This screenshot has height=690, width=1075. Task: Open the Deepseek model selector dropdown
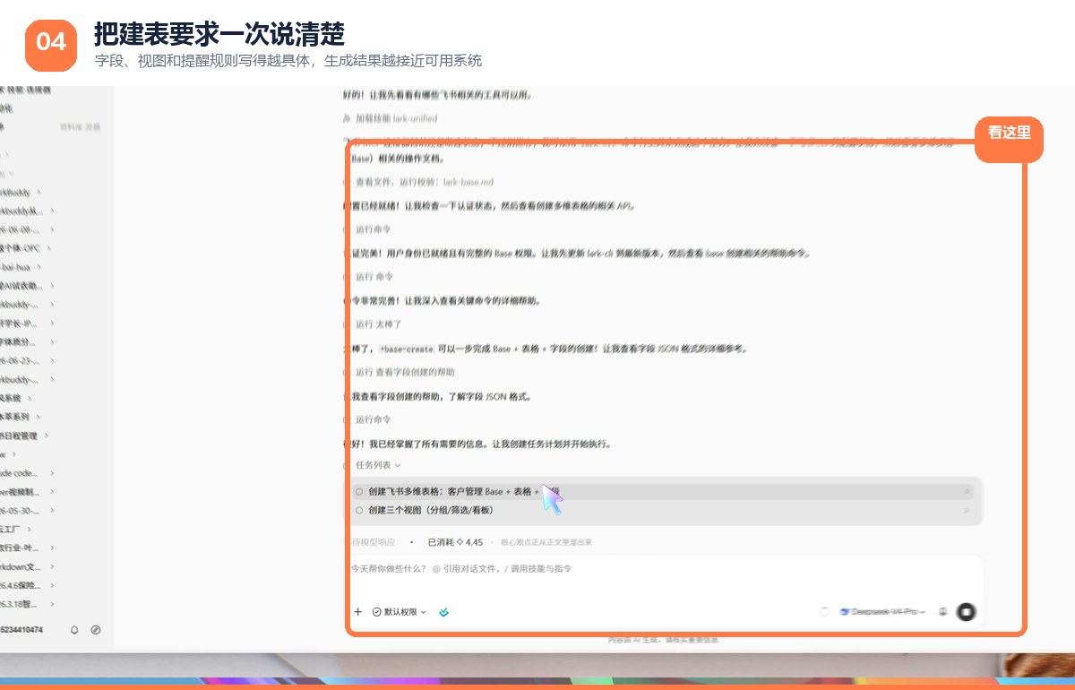click(881, 612)
